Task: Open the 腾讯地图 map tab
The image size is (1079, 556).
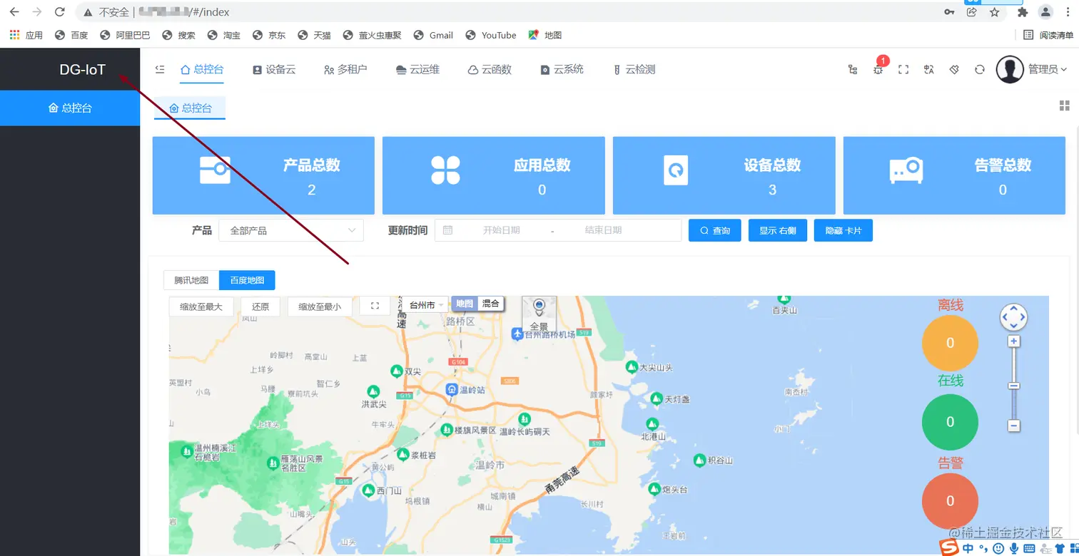Action: (x=190, y=279)
